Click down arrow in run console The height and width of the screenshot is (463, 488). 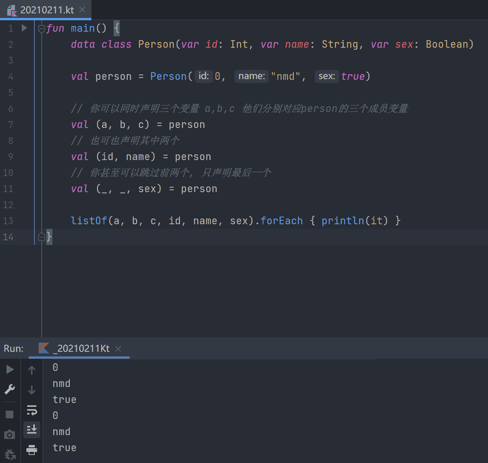(x=32, y=390)
